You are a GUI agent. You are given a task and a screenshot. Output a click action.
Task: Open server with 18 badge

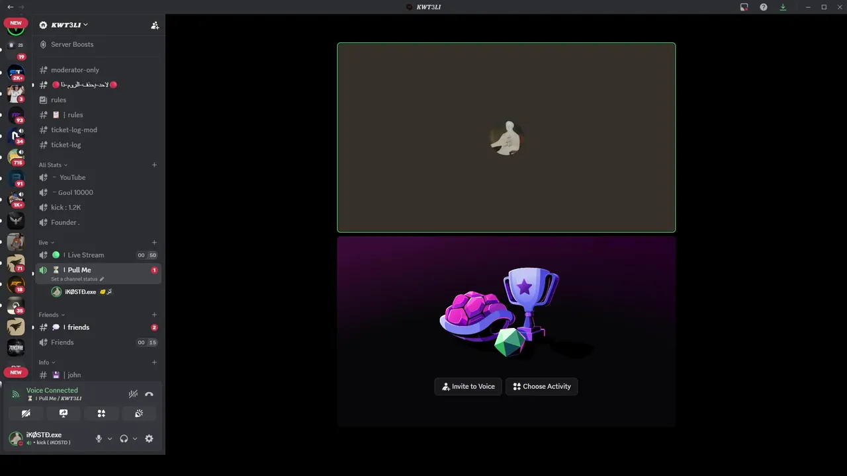click(x=16, y=284)
